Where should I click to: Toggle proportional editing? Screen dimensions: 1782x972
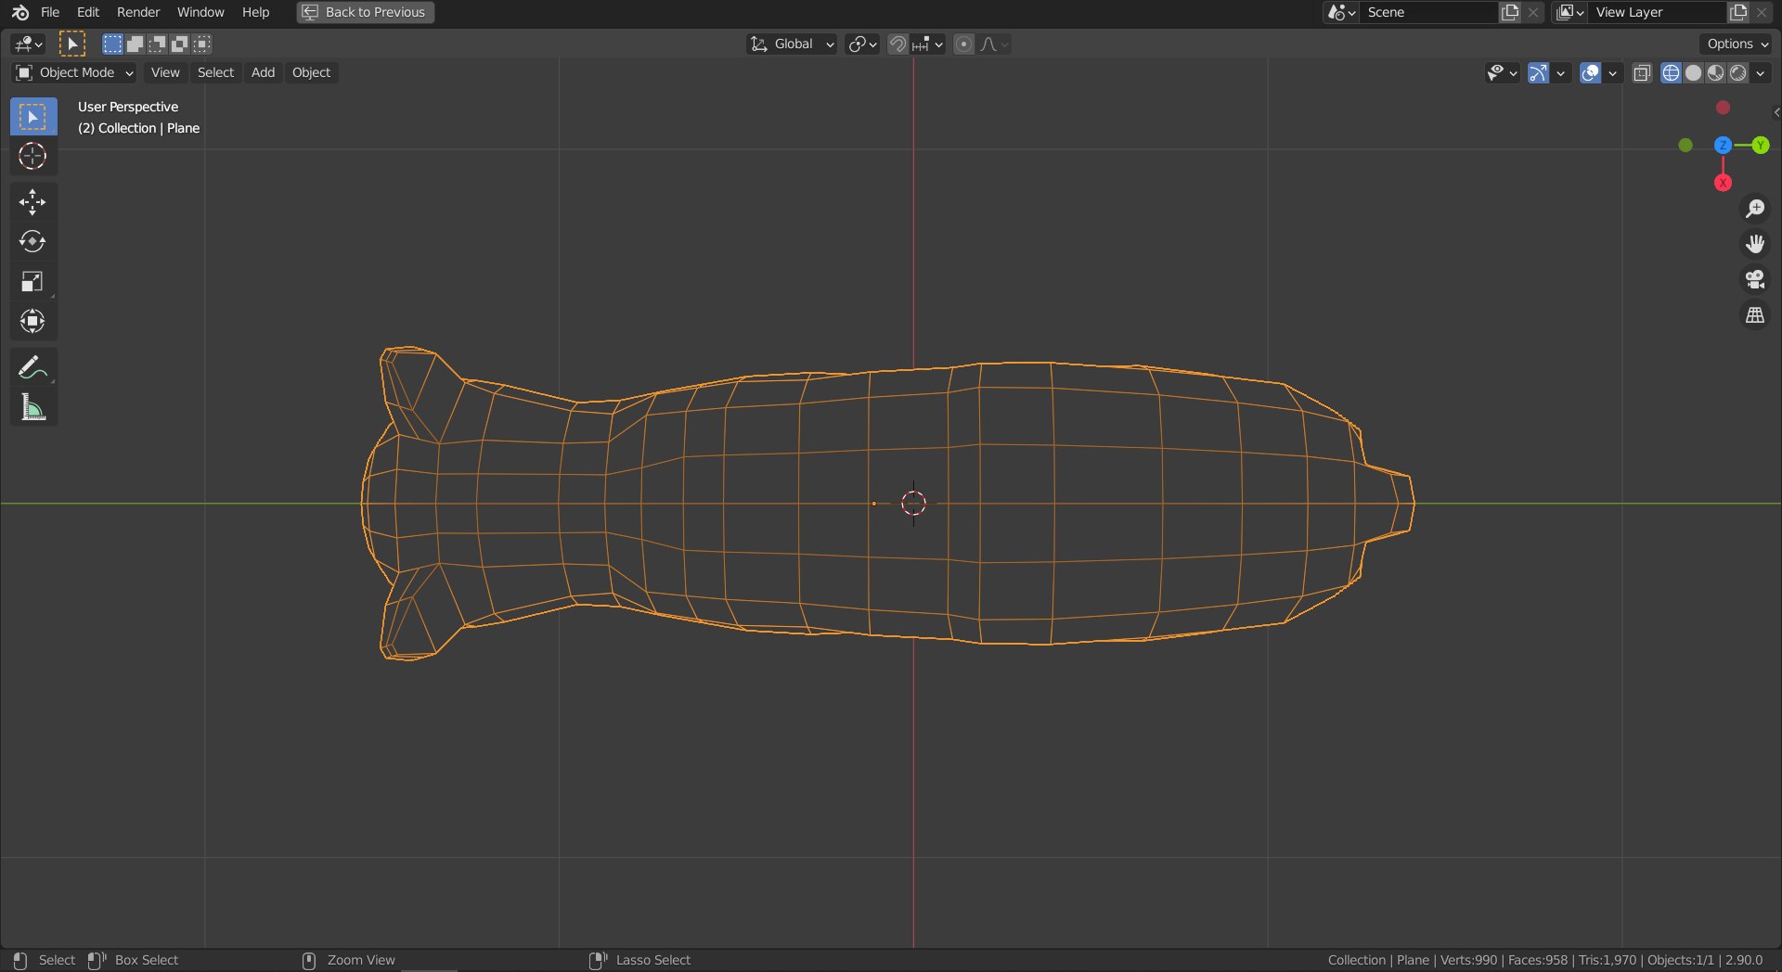[x=964, y=44]
